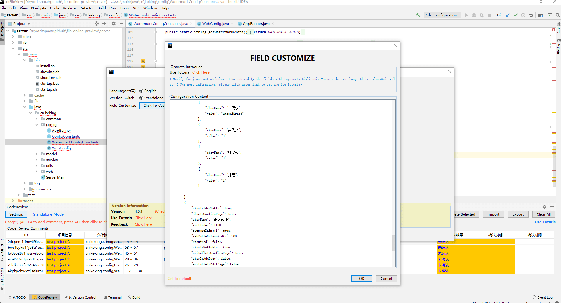
Task: Switch to the WebConfig.java editor tab
Action: (x=215, y=23)
